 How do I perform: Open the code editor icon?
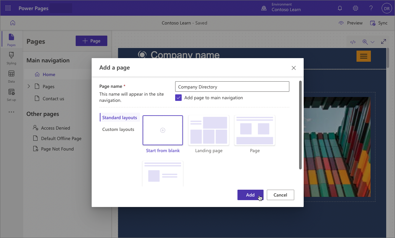[x=353, y=42]
